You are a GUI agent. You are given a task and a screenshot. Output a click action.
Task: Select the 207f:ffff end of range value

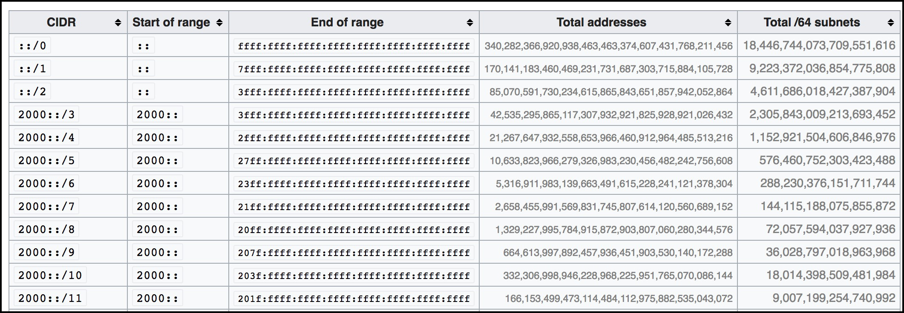(354, 253)
